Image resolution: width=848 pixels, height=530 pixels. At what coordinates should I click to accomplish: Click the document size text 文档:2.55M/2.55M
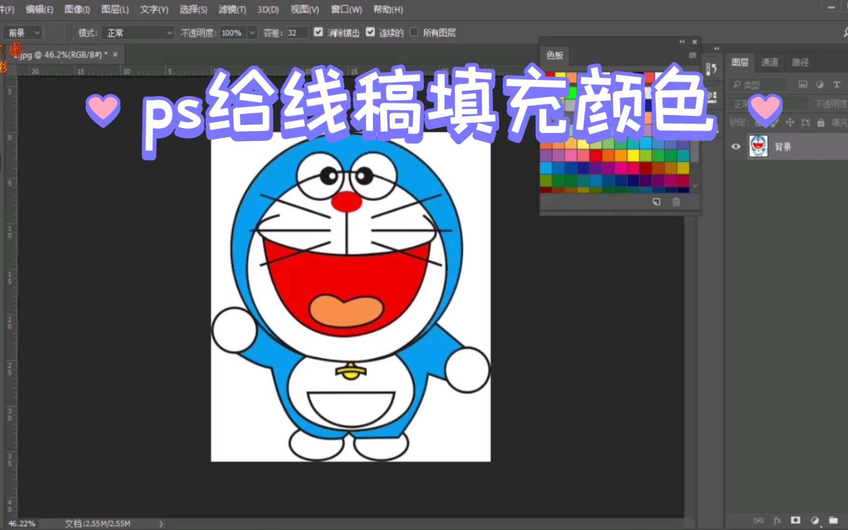pos(98,524)
